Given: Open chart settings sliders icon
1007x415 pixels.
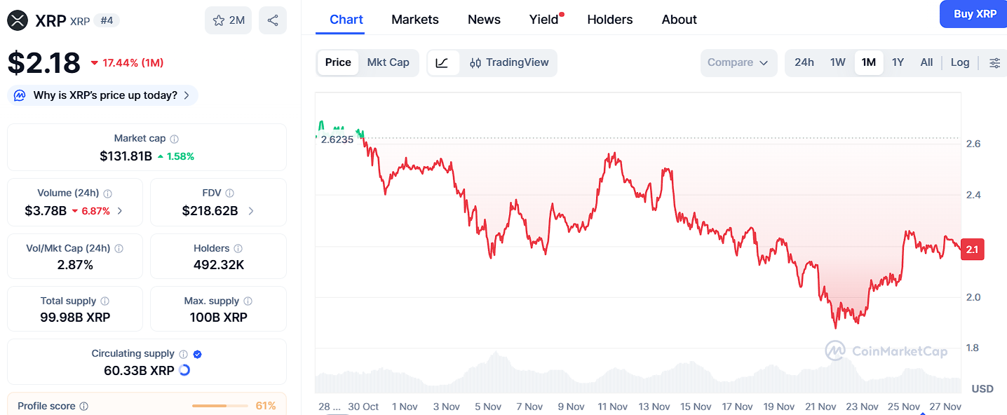Looking at the screenshot, I should tap(994, 62).
